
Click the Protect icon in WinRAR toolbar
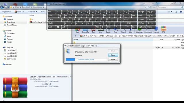click(x=156, y=30)
